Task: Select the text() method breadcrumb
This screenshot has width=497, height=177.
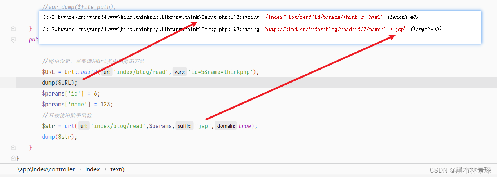Action: (x=118, y=169)
